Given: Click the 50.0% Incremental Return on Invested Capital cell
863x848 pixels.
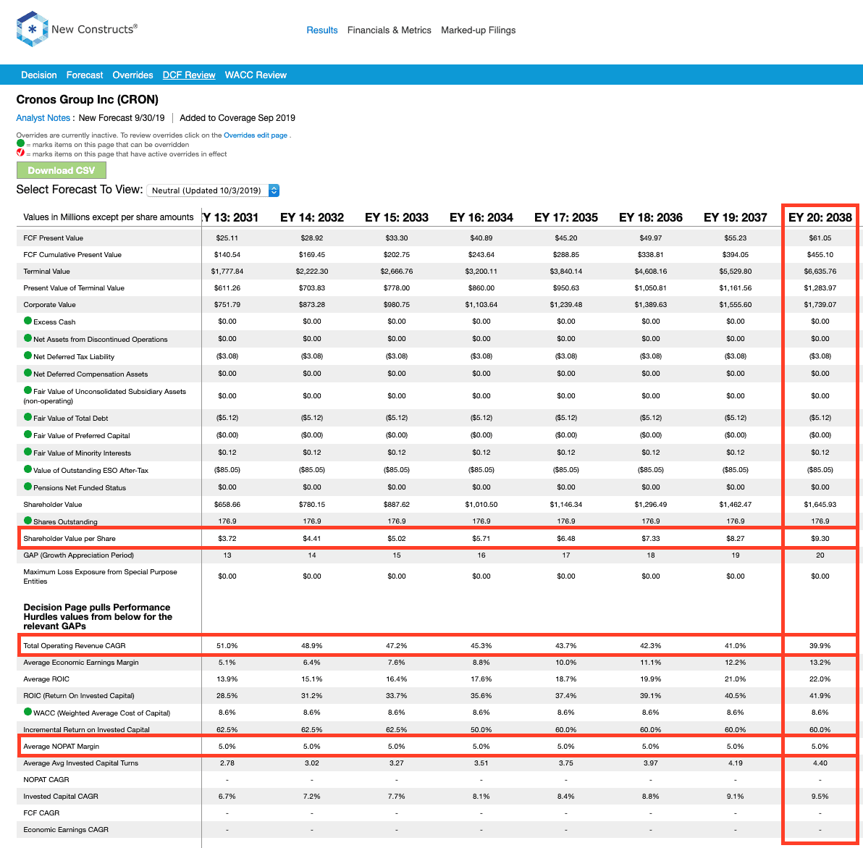Looking at the screenshot, I should 481,730.
